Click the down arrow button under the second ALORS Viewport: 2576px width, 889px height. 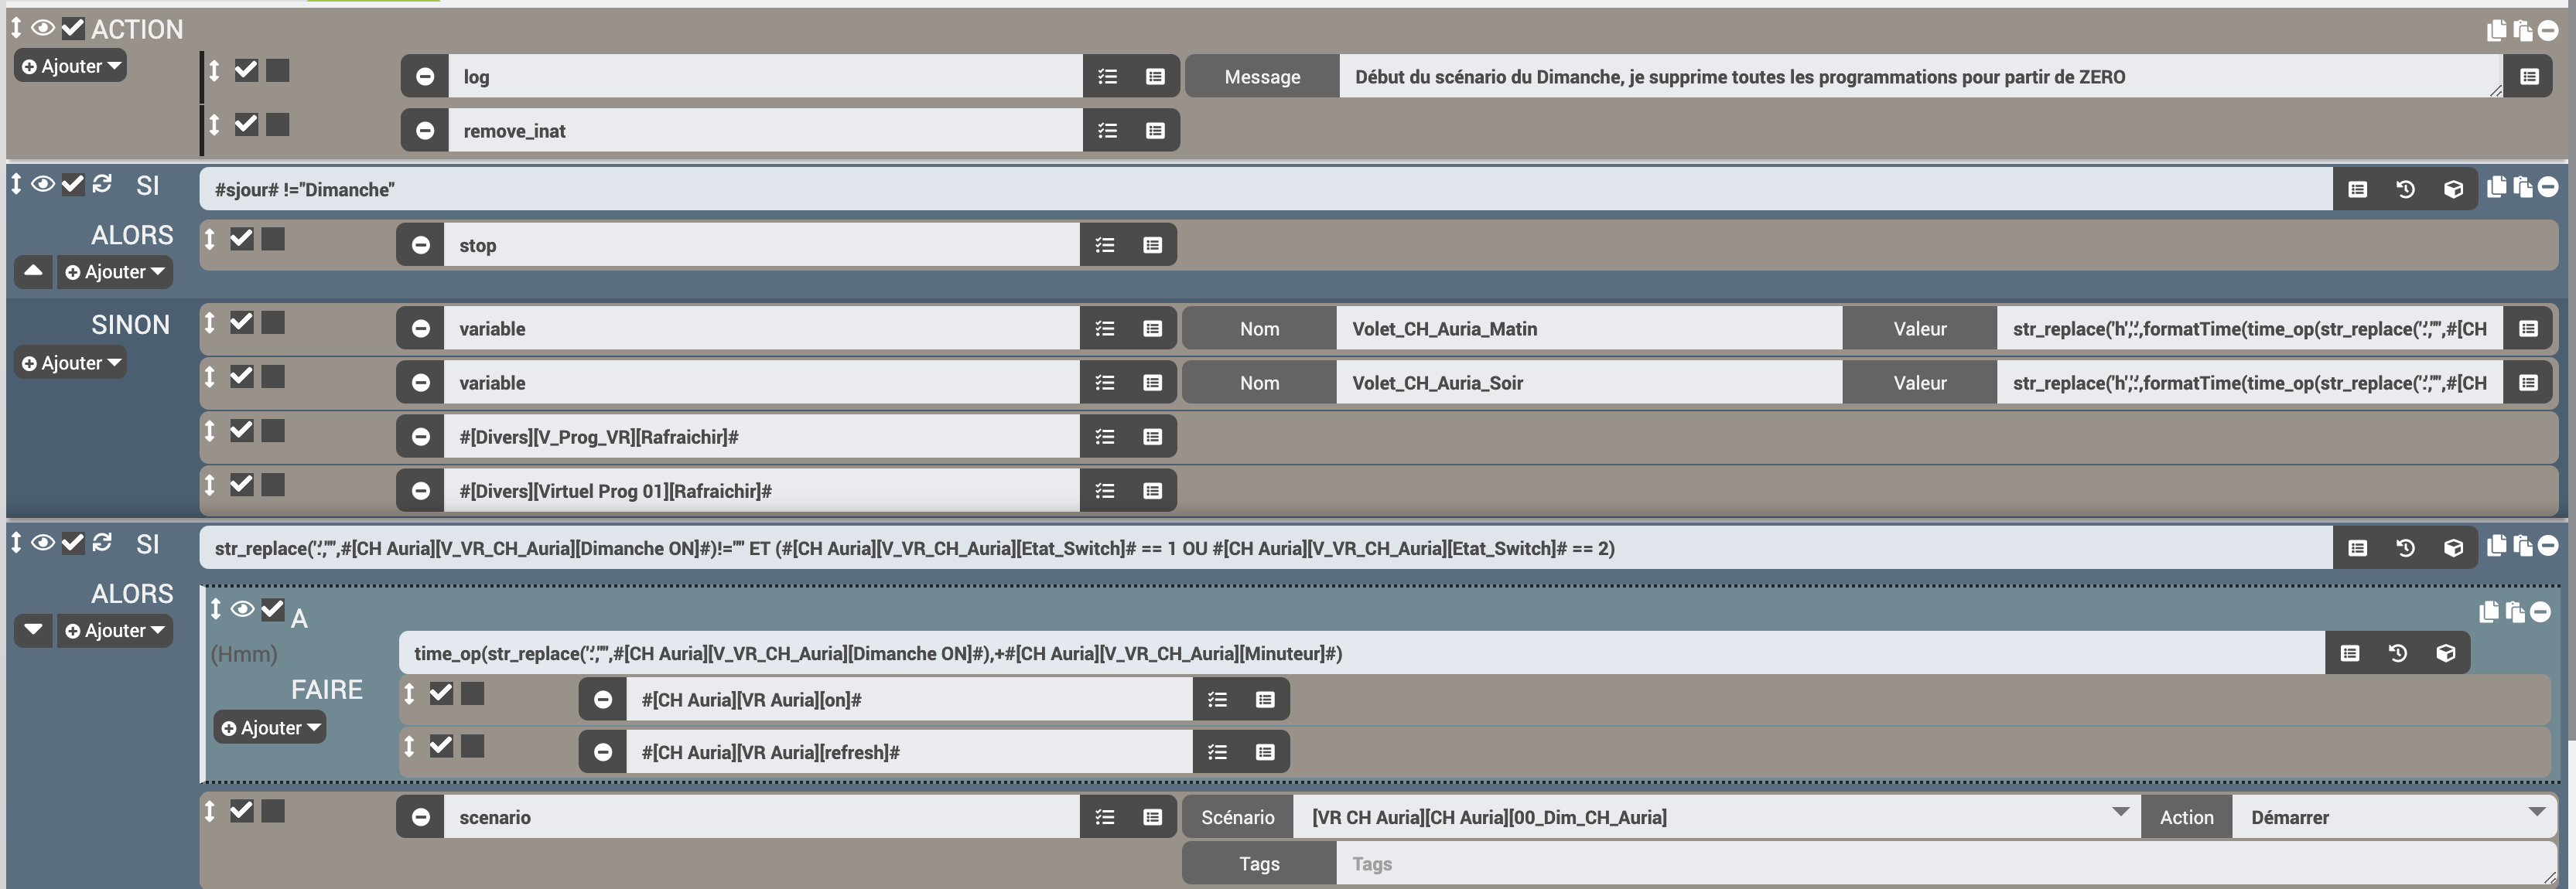click(x=33, y=630)
